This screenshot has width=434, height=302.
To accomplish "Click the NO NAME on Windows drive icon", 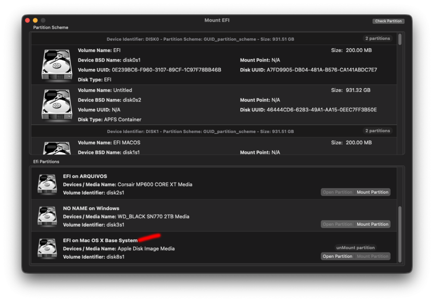I will click(x=47, y=216).
